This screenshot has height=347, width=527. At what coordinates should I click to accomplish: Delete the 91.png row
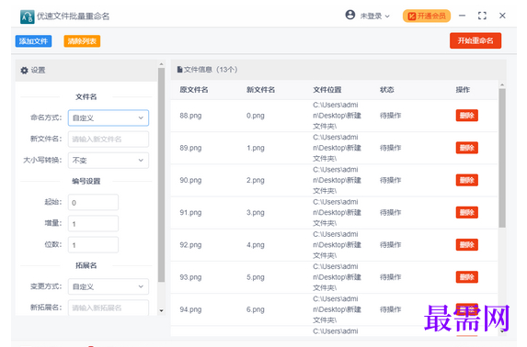[x=467, y=212]
